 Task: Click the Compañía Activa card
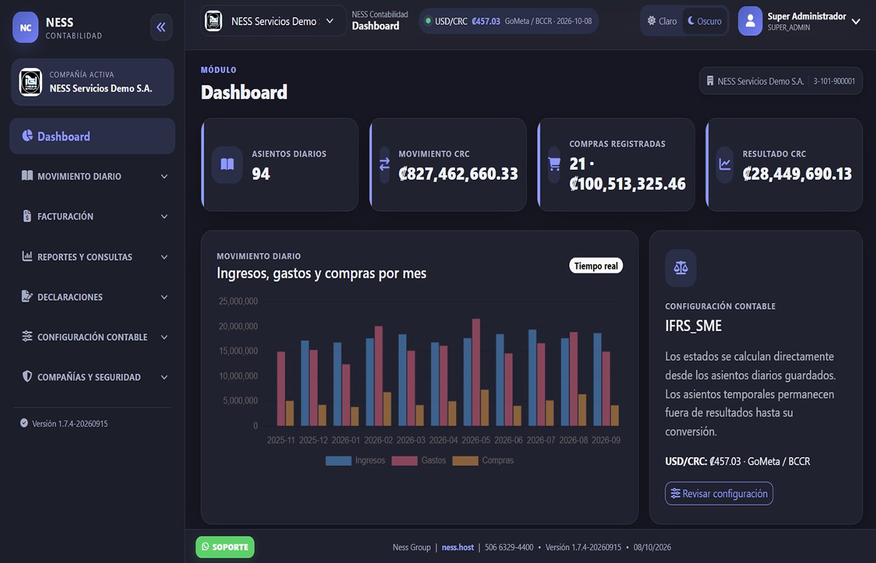92,82
